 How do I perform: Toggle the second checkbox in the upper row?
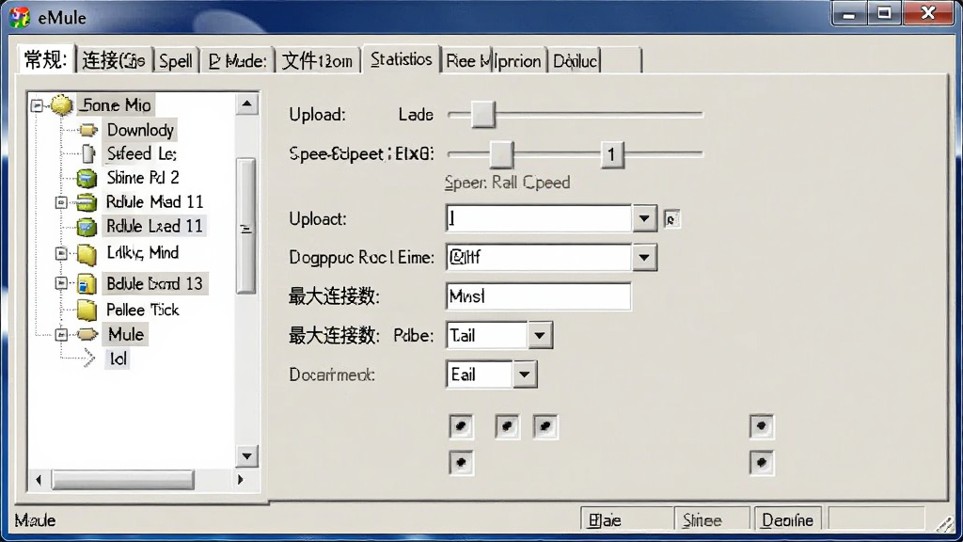[507, 426]
